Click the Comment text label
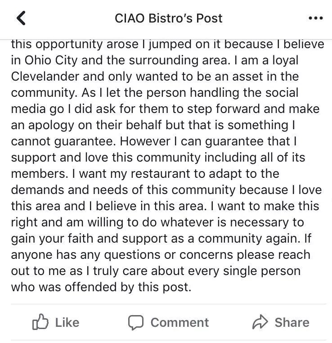332x343 pixels. [x=179, y=322]
